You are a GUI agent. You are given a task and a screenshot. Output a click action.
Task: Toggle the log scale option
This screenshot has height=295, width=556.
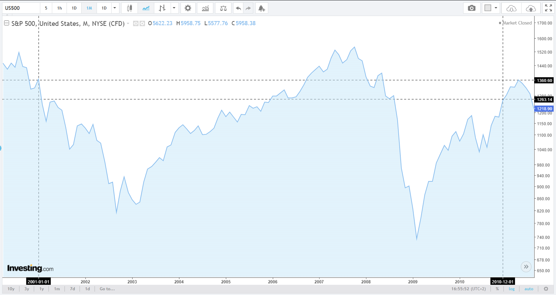tap(512, 289)
